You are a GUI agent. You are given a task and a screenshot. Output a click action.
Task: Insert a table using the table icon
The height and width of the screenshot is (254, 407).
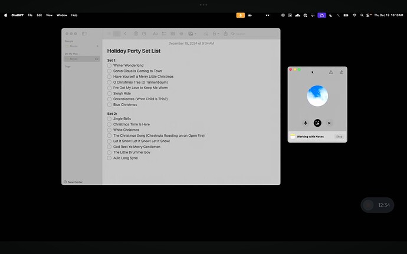[173, 34]
